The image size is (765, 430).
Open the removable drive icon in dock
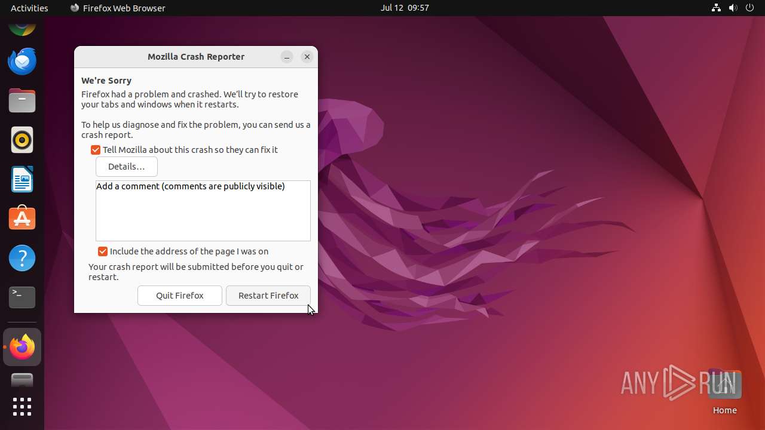[22, 380]
